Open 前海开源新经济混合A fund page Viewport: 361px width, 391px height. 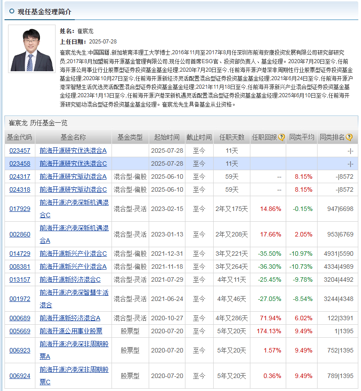(70, 318)
